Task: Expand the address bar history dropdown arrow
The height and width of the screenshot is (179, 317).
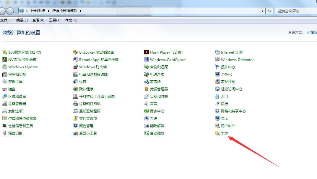Action: tap(262, 11)
